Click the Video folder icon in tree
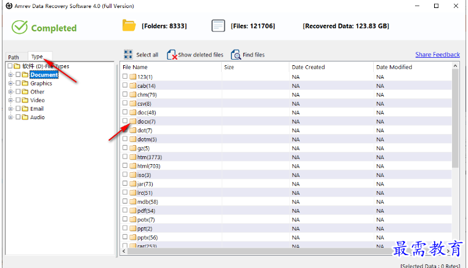 [25, 100]
